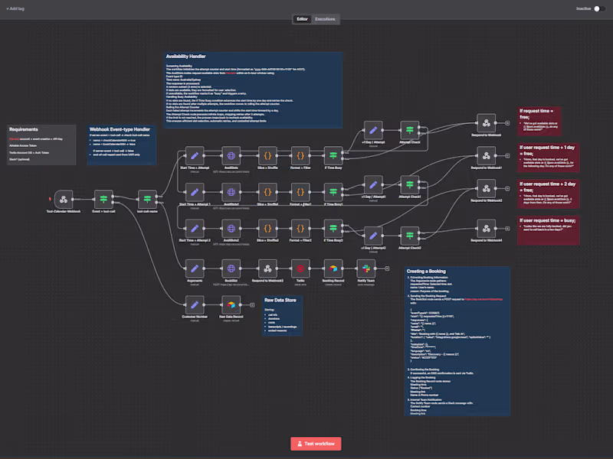Open the Twilio node
The image size is (613, 459).
(300, 269)
